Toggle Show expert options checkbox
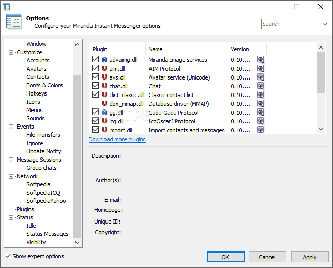 click(8, 256)
